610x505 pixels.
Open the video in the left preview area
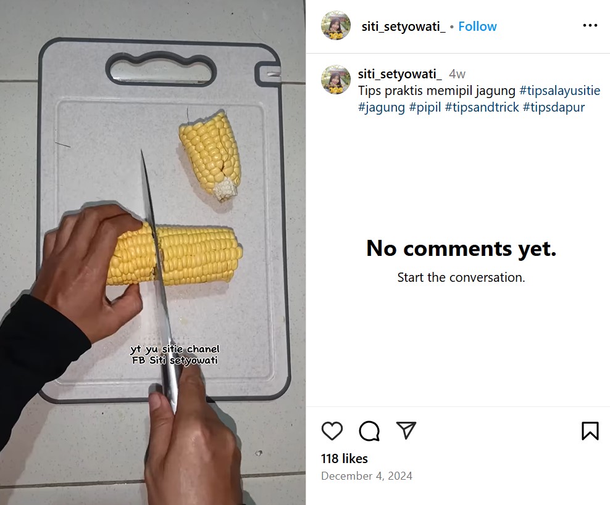point(152,252)
